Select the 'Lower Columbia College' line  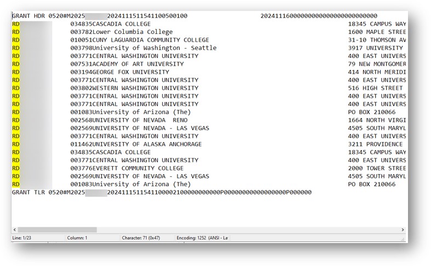[x=209, y=32]
